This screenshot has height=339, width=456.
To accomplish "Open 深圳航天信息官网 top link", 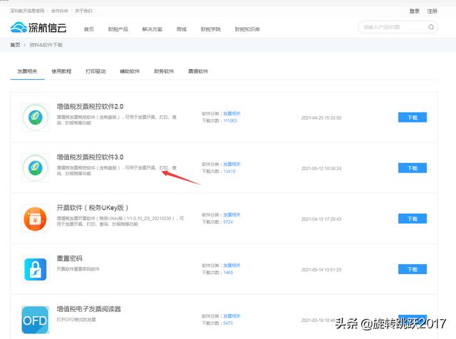I will (27, 11).
